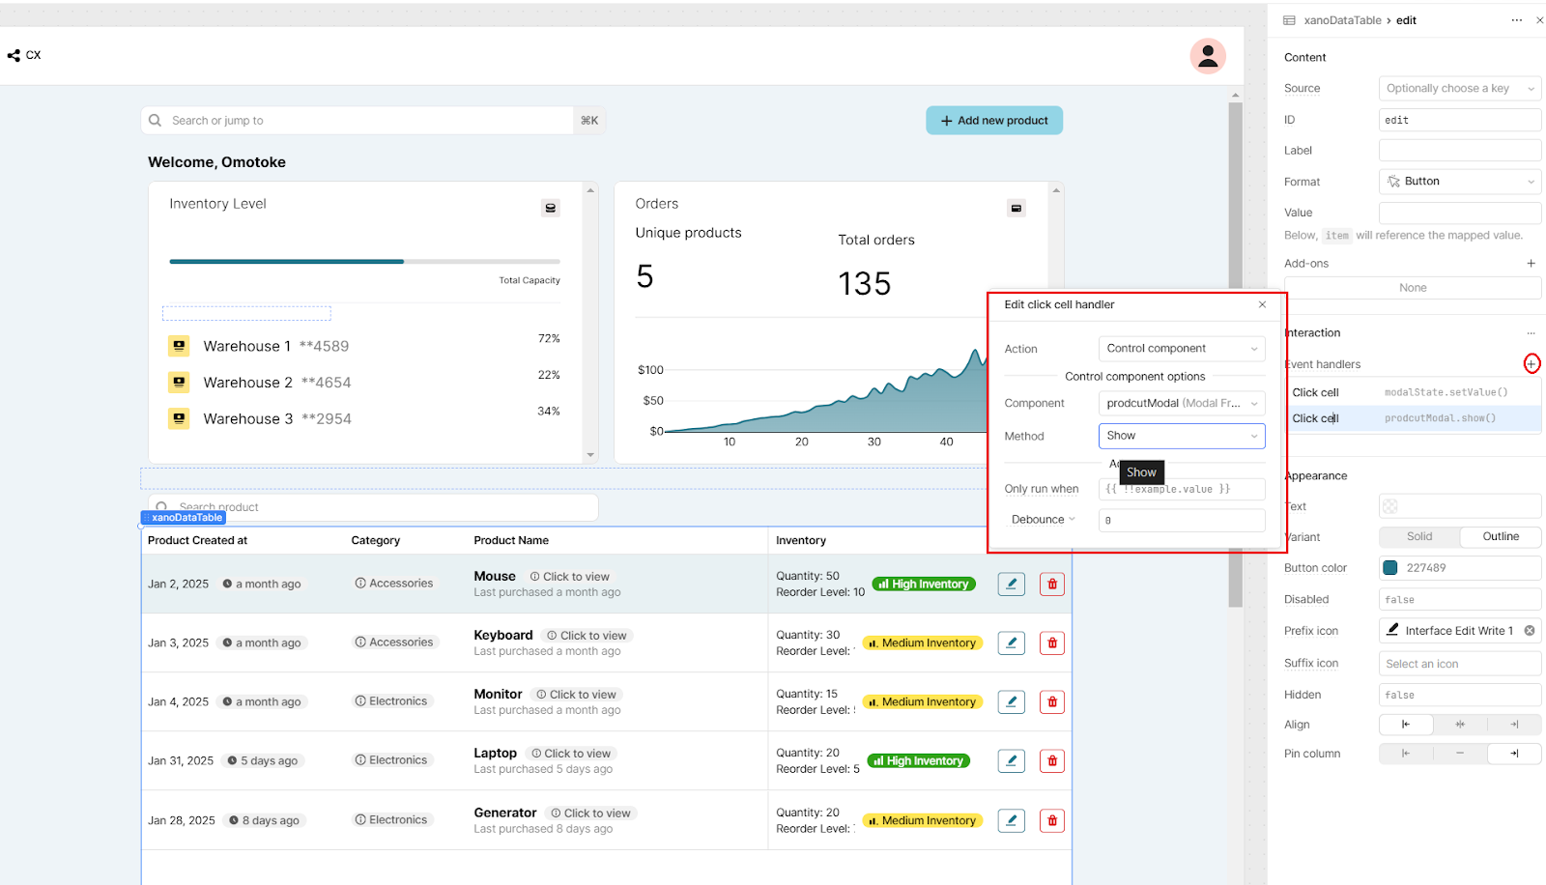The width and height of the screenshot is (1546, 885).
Task: Click to view Keyboard product
Action: click(587, 636)
